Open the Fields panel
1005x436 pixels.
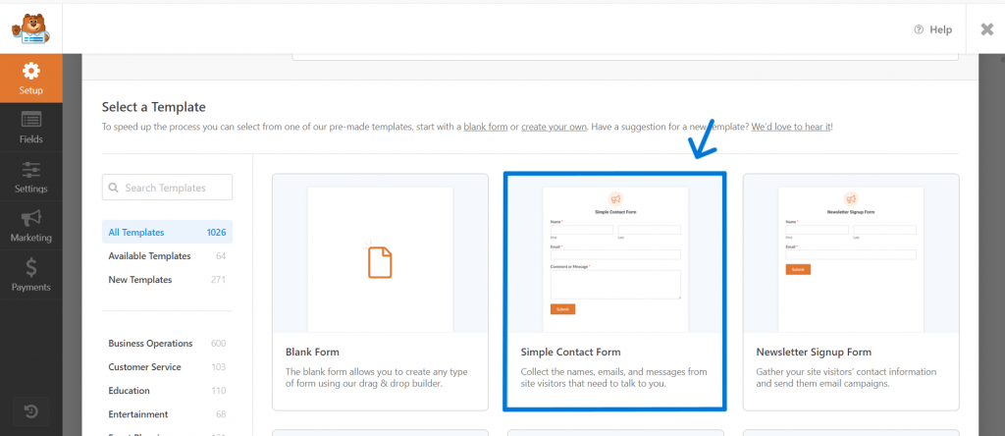[30, 127]
